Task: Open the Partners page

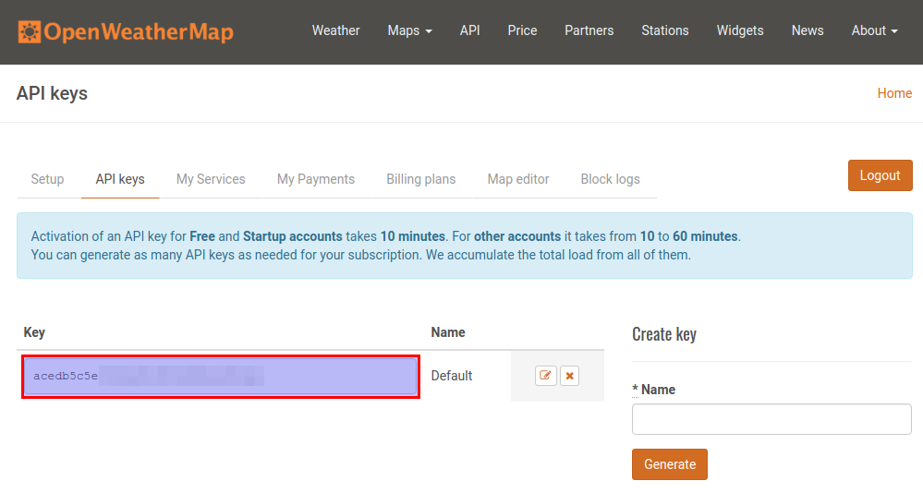Action: 589,30
